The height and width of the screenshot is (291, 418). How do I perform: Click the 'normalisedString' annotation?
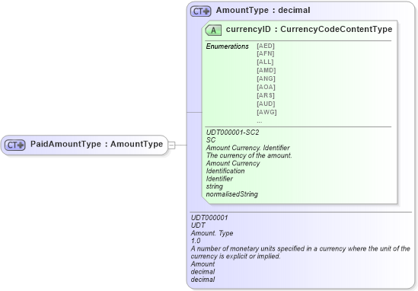click(x=232, y=194)
